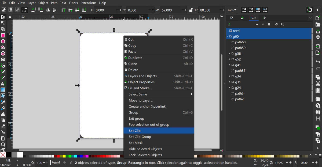Delete the selected layer with trash icon
Screen dimensions: 322x167
pos(269,24)
